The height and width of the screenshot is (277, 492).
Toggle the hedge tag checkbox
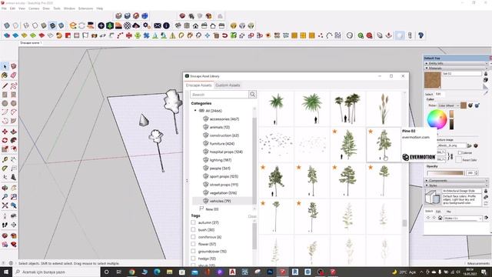(x=193, y=259)
